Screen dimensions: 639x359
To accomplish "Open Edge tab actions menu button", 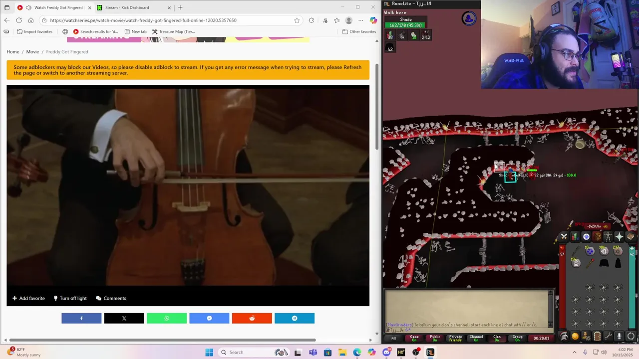I will coord(7,7).
